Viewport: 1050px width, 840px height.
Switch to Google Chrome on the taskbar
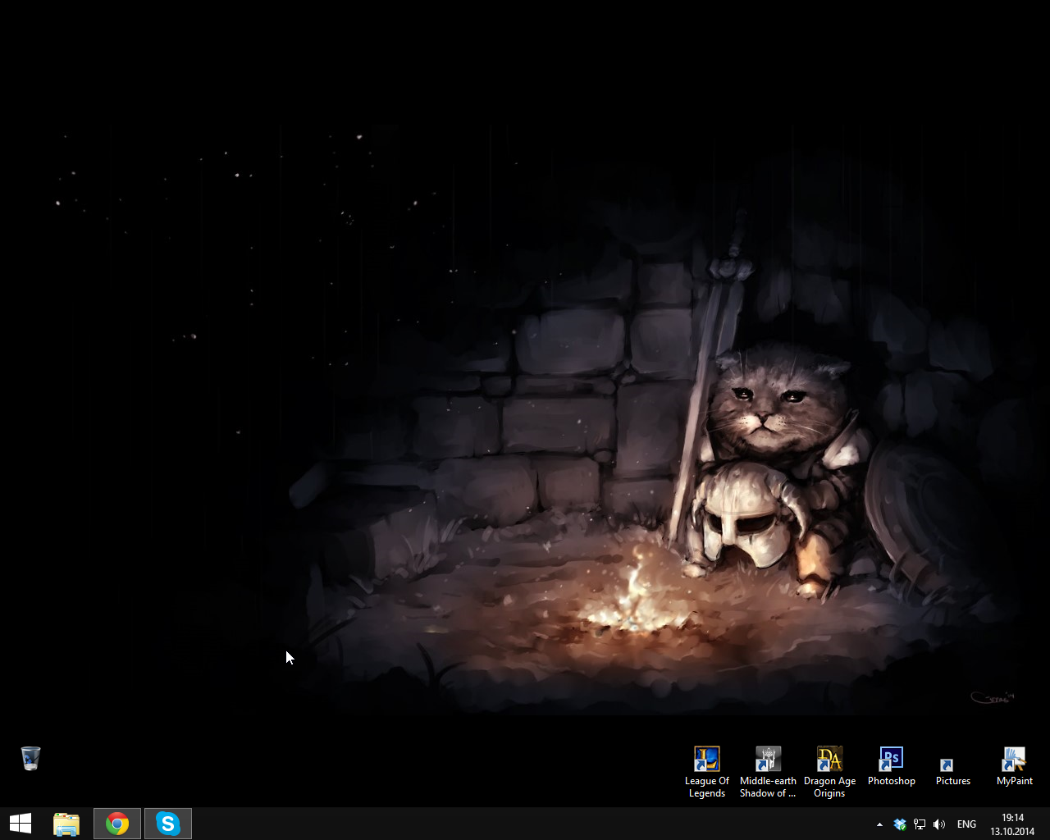(117, 824)
